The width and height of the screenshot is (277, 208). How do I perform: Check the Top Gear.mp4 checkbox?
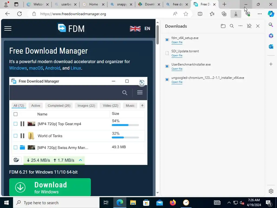tap(15, 124)
